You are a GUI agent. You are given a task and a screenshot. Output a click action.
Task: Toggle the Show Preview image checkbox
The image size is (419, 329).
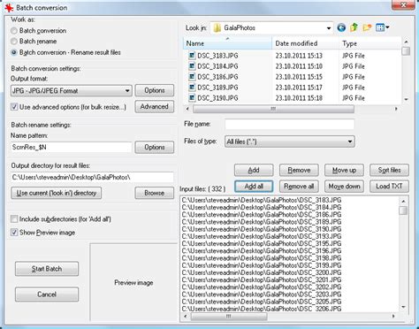[x=14, y=233]
